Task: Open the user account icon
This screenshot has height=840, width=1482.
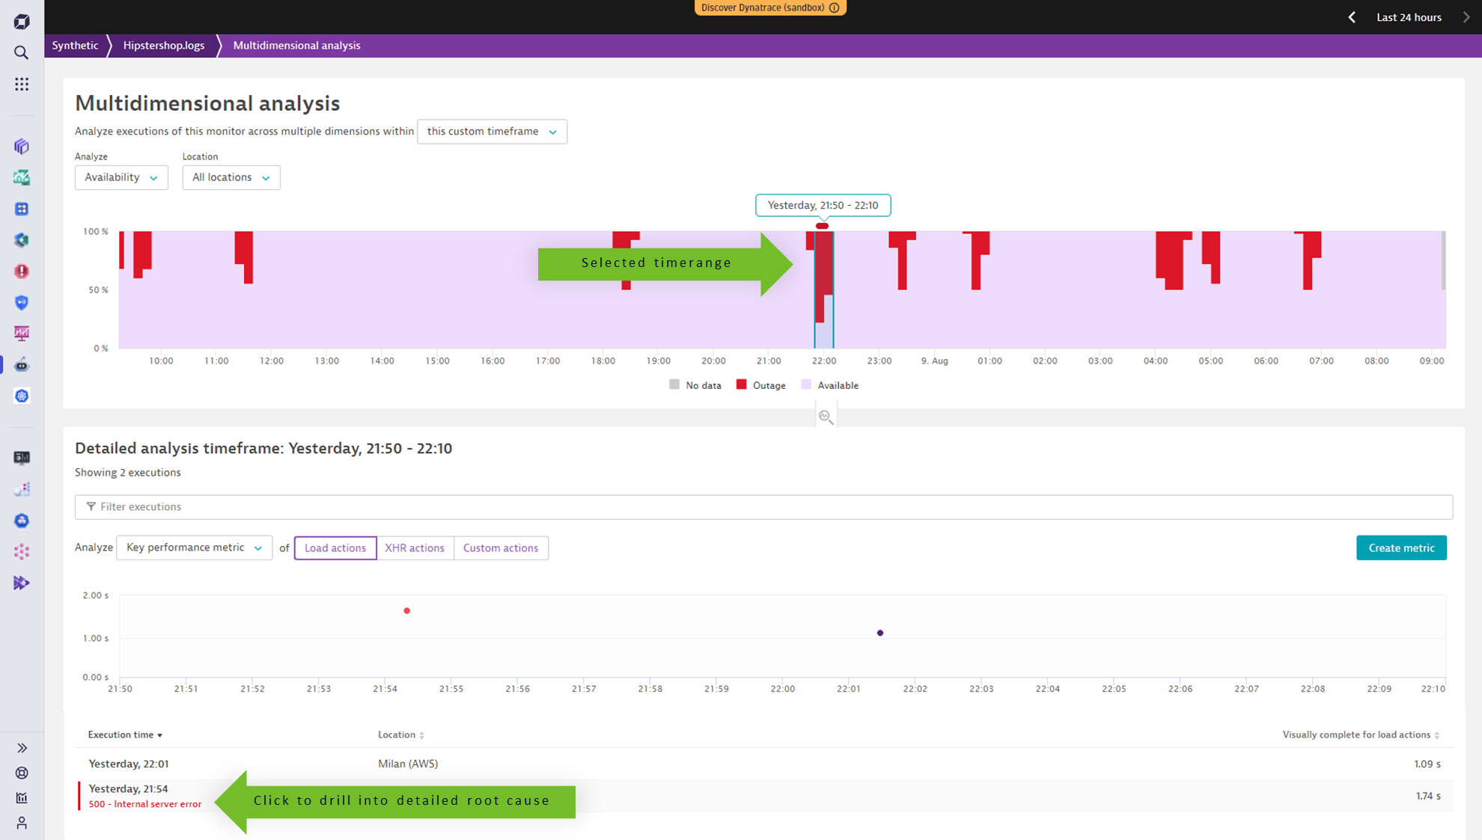Action: point(22,823)
